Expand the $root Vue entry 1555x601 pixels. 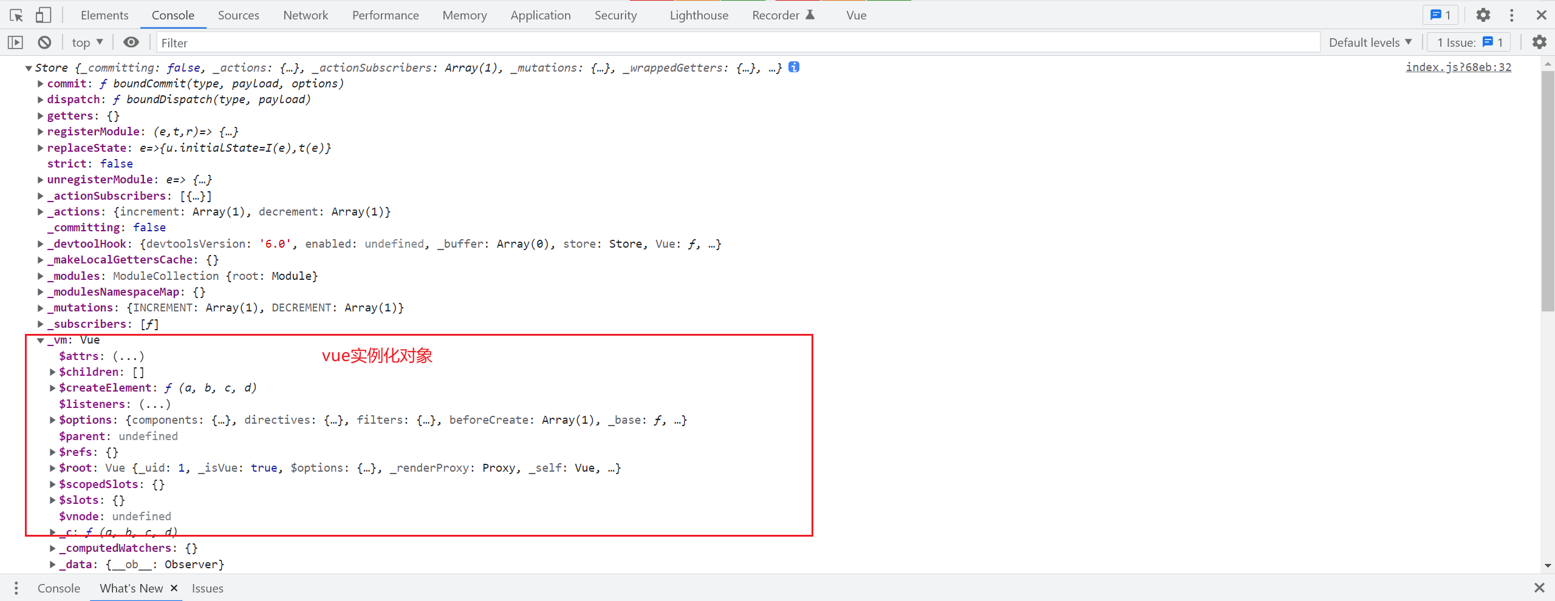53,468
